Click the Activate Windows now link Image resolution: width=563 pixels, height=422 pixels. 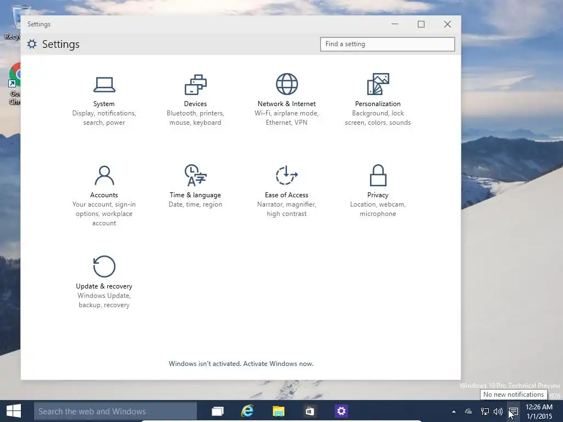[x=278, y=364]
